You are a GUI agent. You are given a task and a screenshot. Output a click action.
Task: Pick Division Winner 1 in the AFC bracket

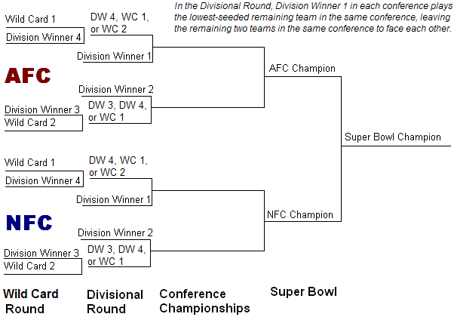point(115,57)
